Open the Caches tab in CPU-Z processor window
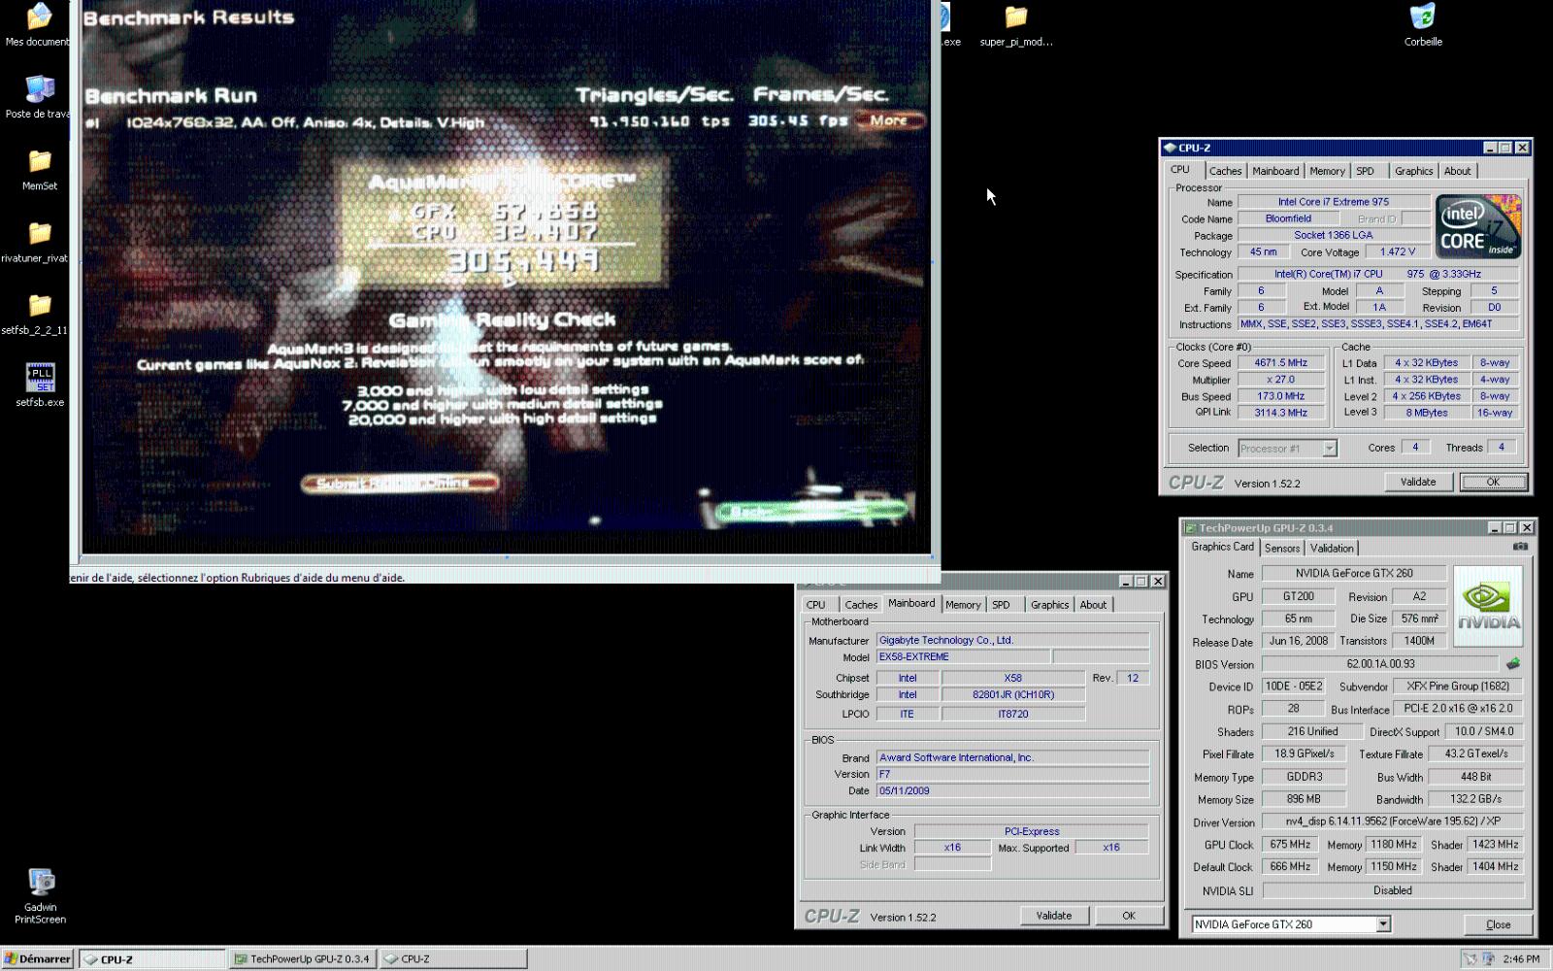 (1225, 171)
